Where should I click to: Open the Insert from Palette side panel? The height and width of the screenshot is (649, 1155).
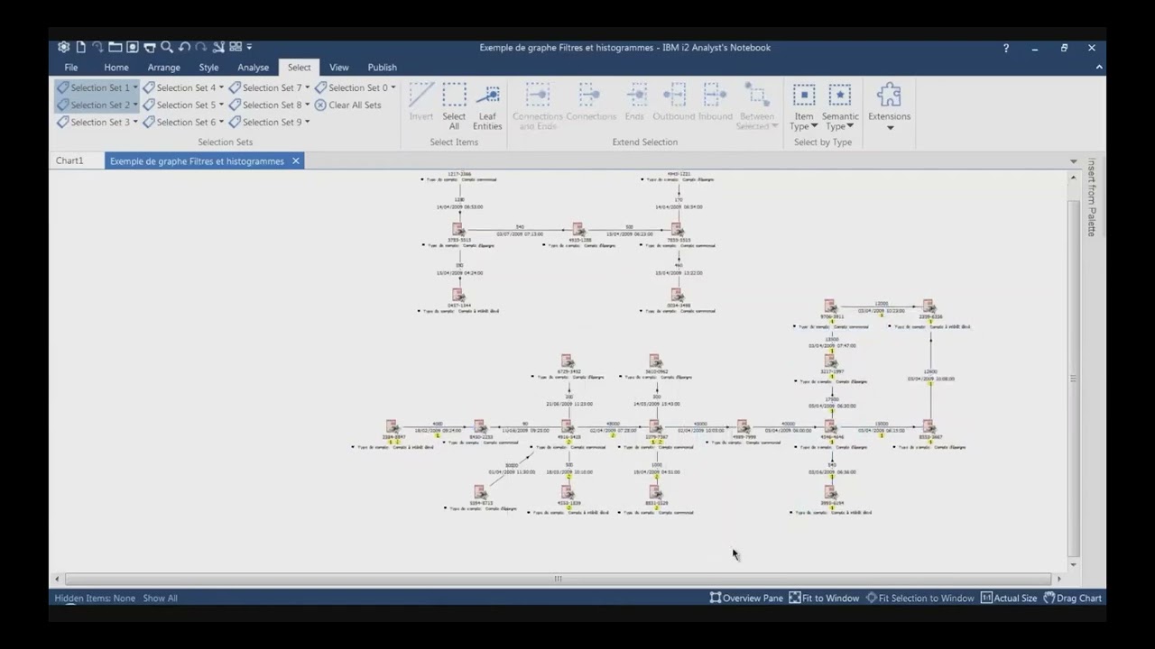tap(1091, 197)
